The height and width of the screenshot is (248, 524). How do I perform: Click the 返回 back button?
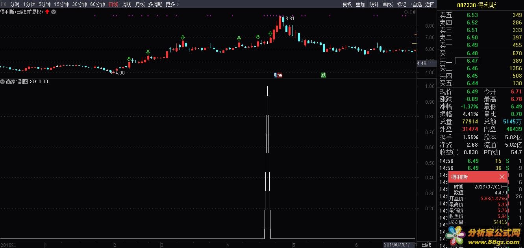430,4
